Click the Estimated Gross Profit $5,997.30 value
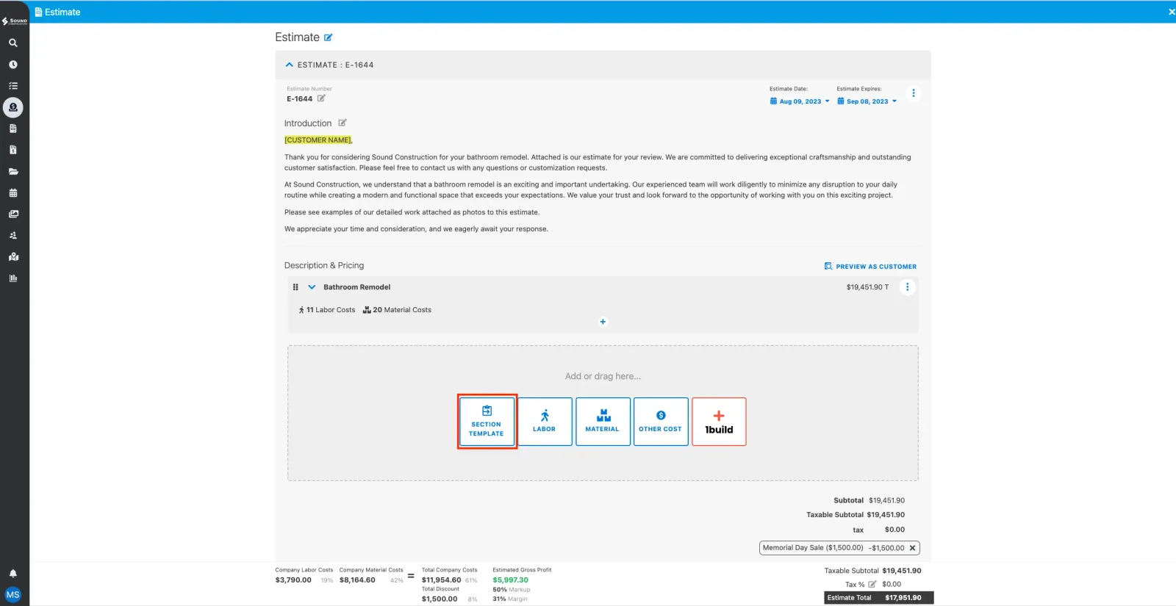Image resolution: width=1176 pixels, height=606 pixels. pos(510,580)
